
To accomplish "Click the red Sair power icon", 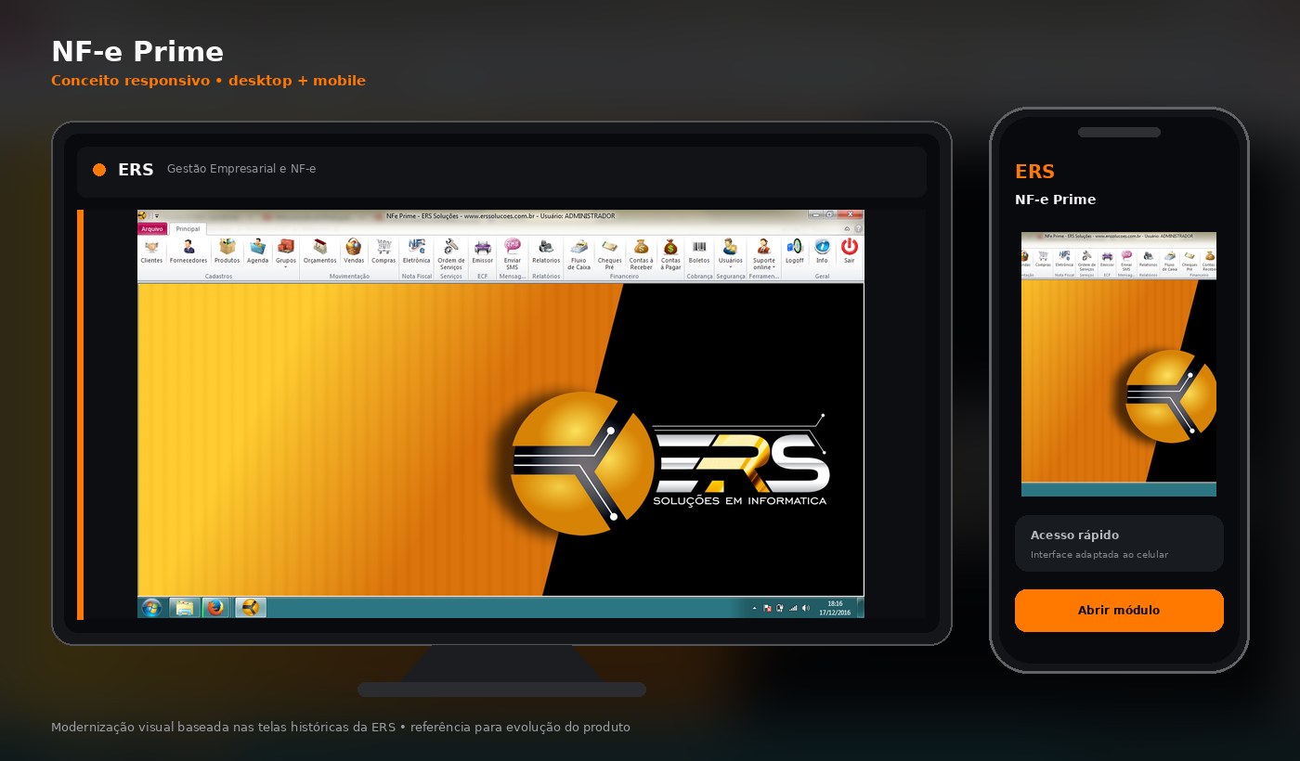I will click(x=849, y=252).
